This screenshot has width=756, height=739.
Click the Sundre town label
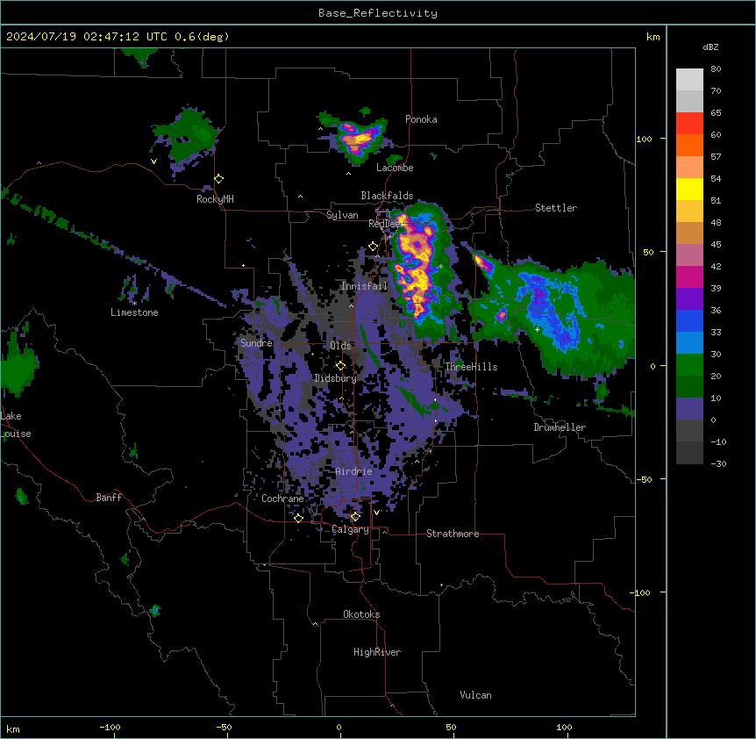click(x=256, y=343)
